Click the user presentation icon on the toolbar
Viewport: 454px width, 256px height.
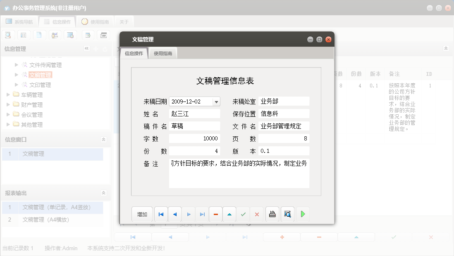(55, 35)
